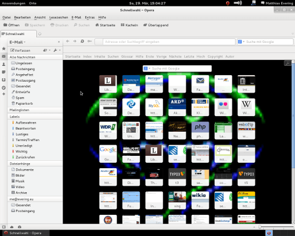
Task: Open the ARD speed dial tile
Action: pyautogui.click(x=177, y=107)
